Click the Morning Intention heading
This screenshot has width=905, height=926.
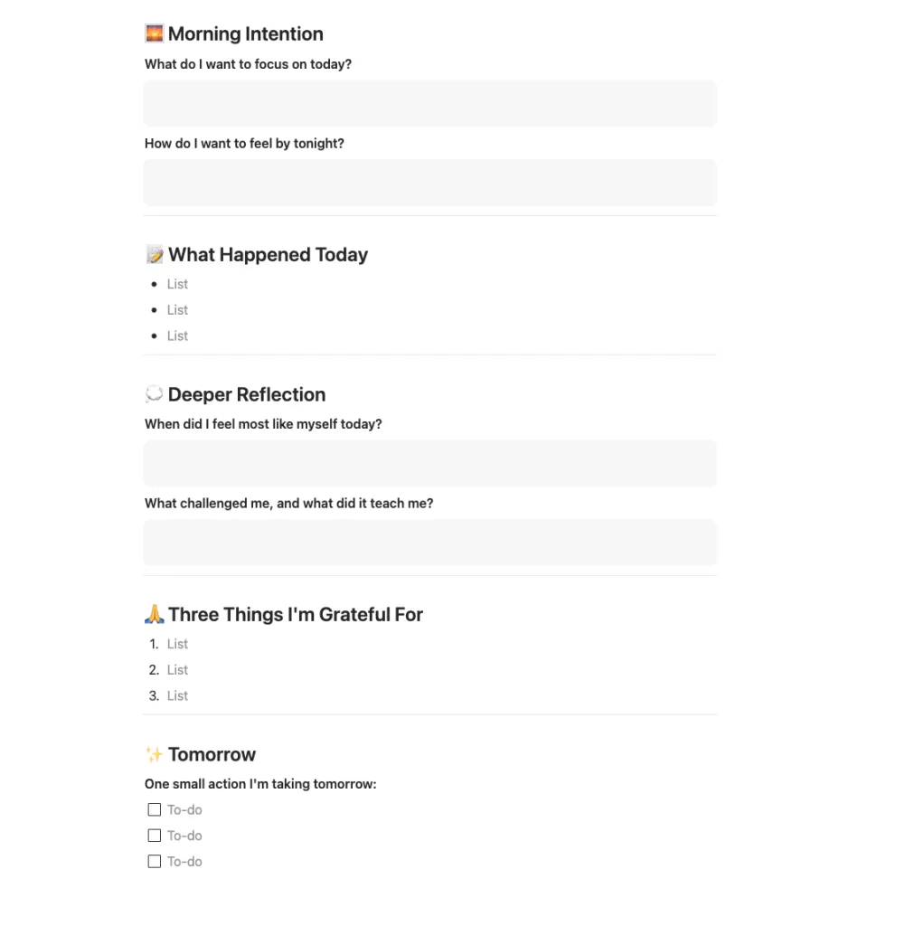pyautogui.click(x=244, y=33)
